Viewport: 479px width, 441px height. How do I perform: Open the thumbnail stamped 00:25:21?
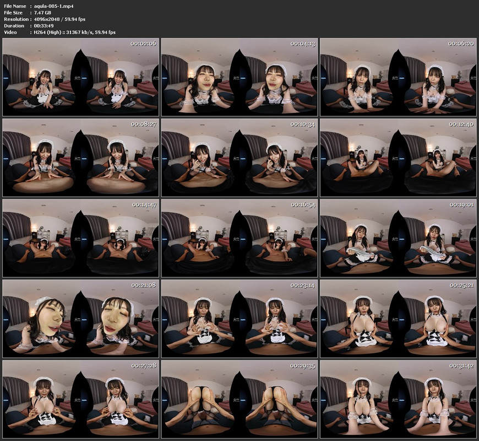coord(399,319)
